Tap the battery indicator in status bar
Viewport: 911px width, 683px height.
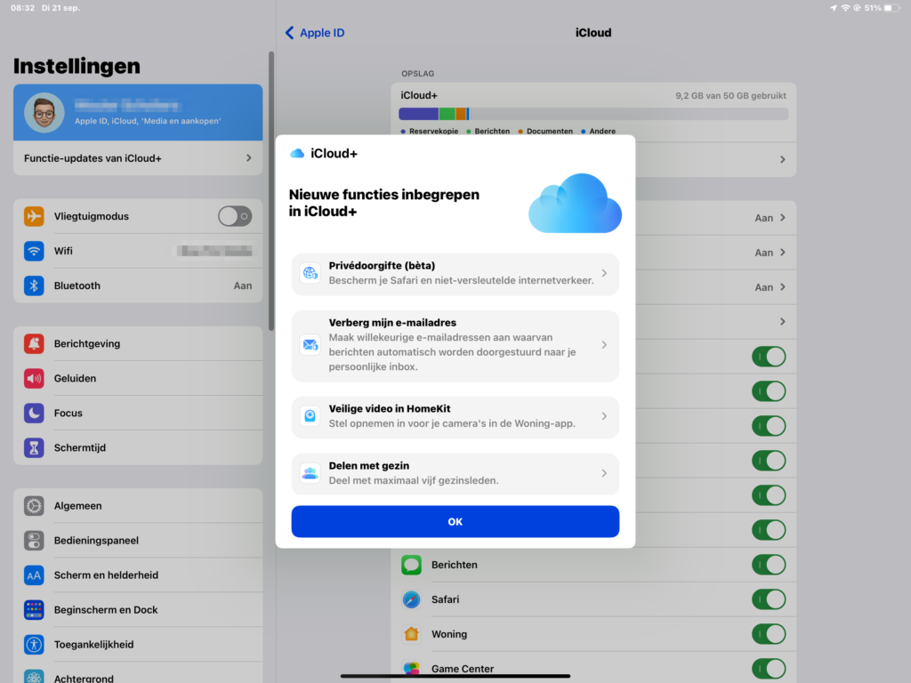click(891, 8)
